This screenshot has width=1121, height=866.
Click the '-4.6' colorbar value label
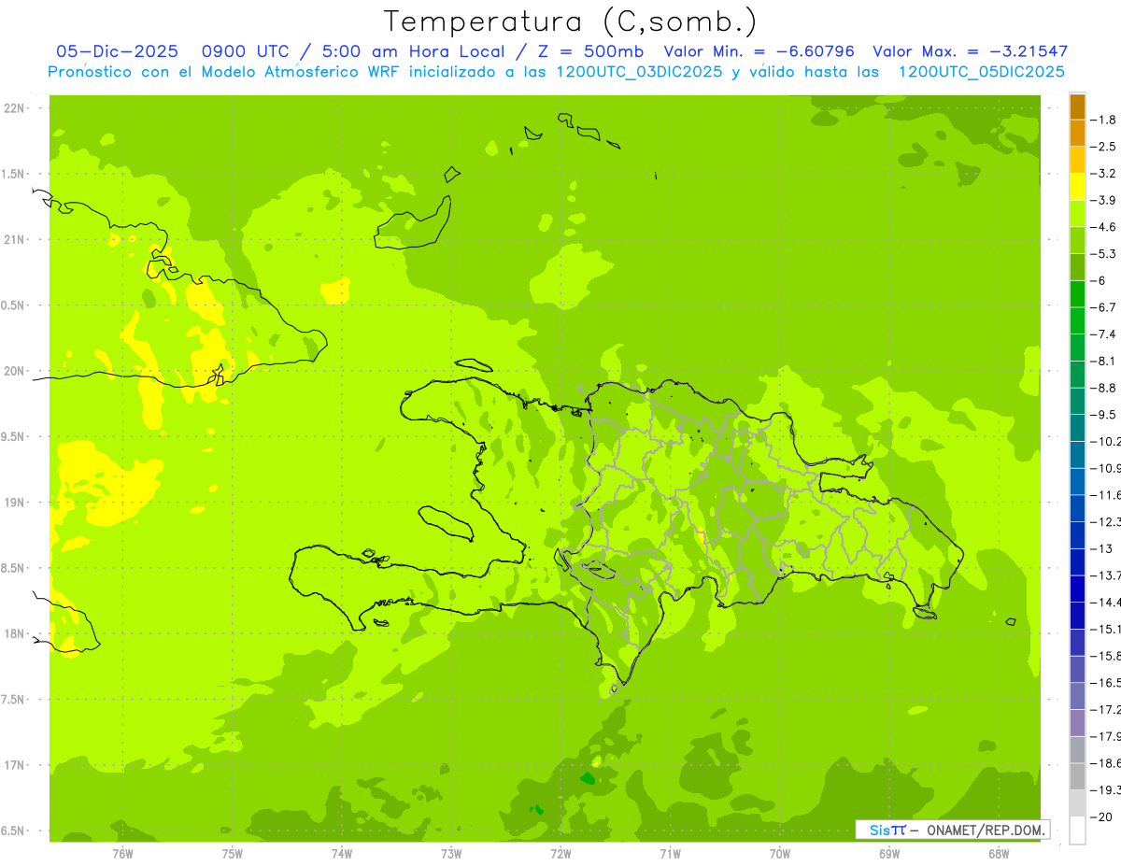pos(1104,227)
